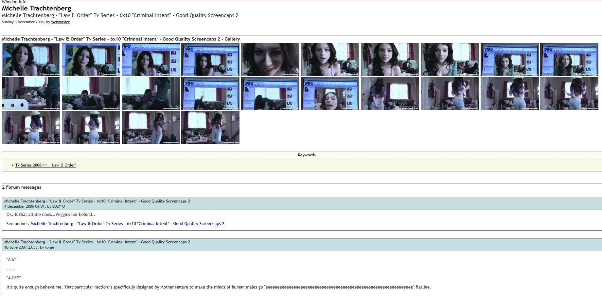The image size is (602, 298).
Task: Click the Whedon.info site name at the top of the page
Action: (x=14, y=2)
